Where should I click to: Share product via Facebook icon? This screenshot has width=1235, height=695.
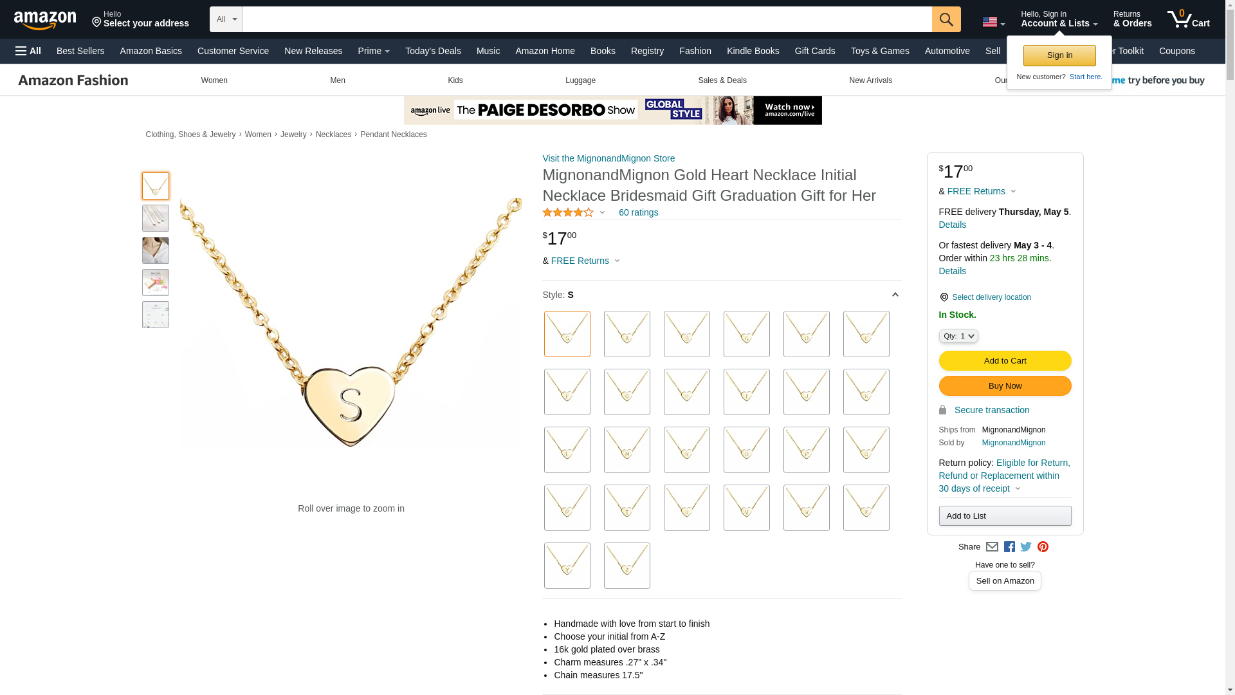click(1009, 547)
